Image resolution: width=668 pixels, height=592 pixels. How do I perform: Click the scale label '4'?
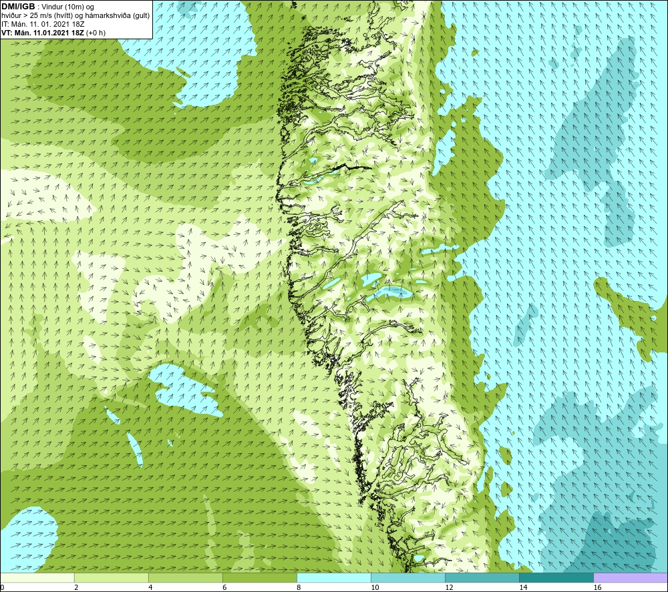tap(150, 588)
